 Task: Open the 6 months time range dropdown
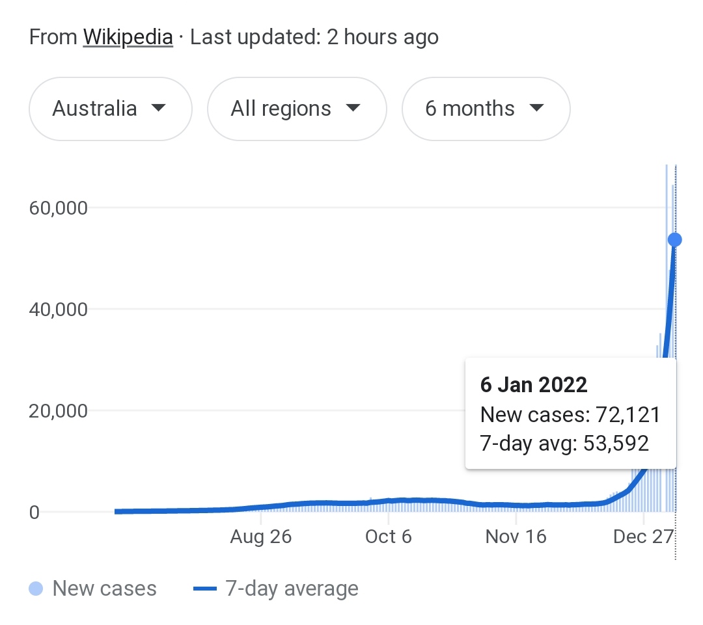[486, 109]
